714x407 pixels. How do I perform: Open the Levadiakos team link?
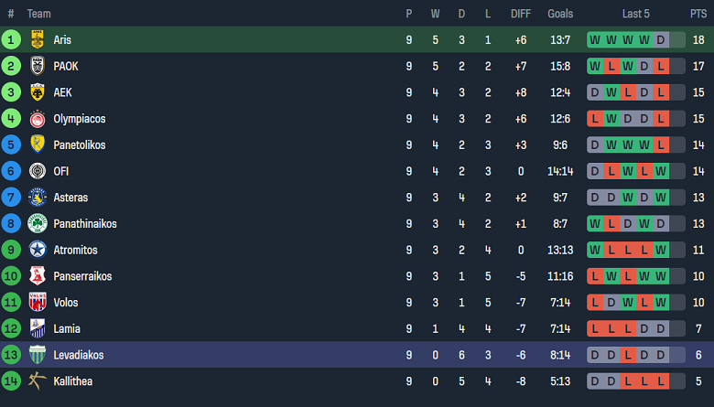[79, 355]
